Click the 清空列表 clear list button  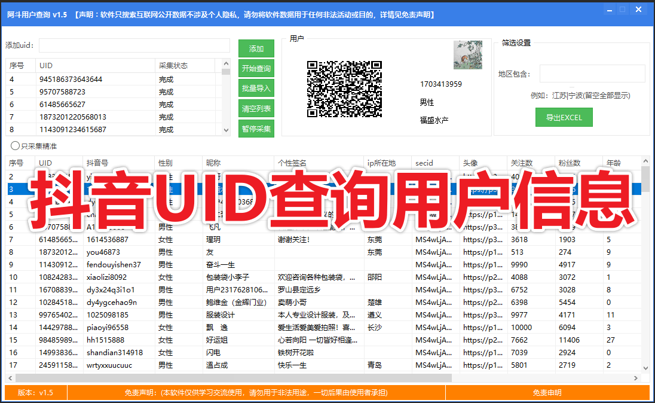pos(256,108)
